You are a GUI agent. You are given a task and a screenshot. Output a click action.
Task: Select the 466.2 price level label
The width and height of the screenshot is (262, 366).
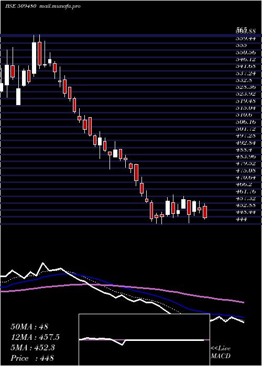coord(245,185)
